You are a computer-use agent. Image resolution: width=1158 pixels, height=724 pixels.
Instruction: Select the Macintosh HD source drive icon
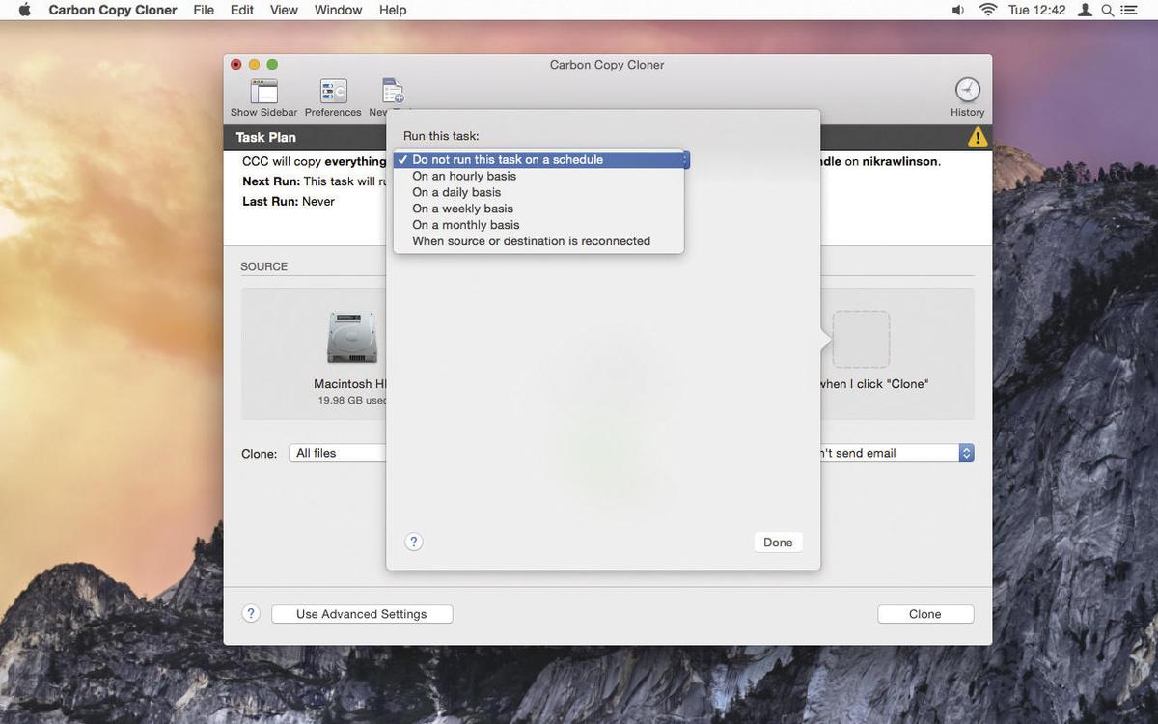pyautogui.click(x=352, y=338)
